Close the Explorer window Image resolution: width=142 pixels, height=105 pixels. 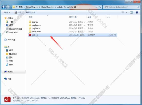[x=137, y=2]
